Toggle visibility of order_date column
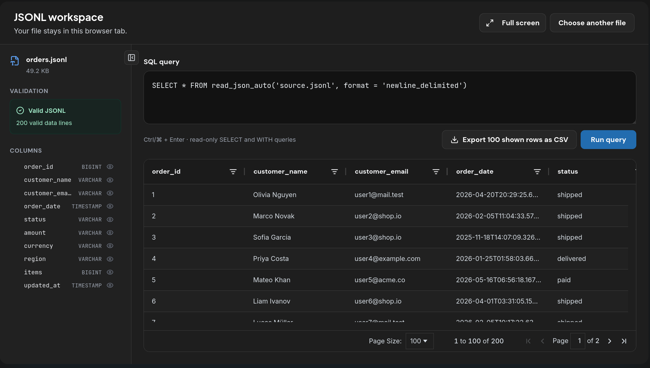 pos(110,206)
